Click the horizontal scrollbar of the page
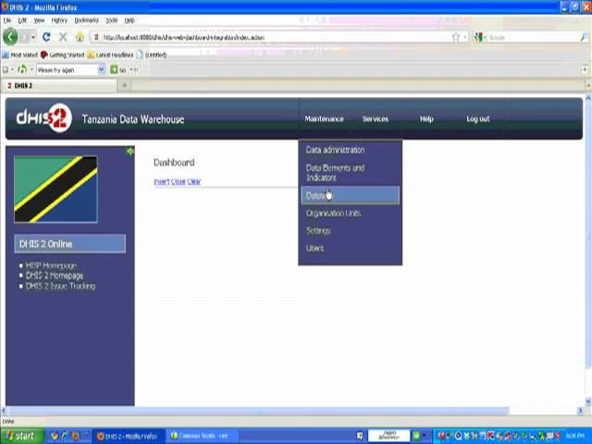This screenshot has height=444, width=592. [258, 411]
